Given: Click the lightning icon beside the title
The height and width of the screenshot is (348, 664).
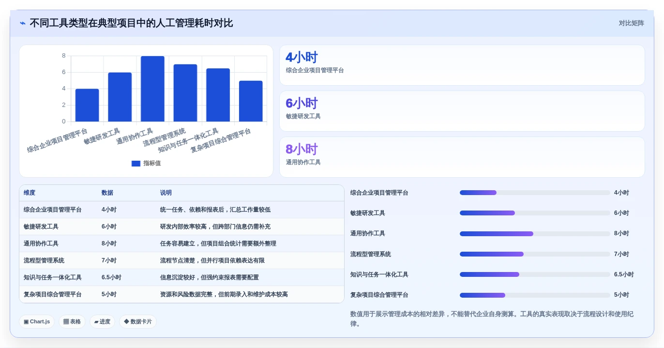Looking at the screenshot, I should coord(23,23).
